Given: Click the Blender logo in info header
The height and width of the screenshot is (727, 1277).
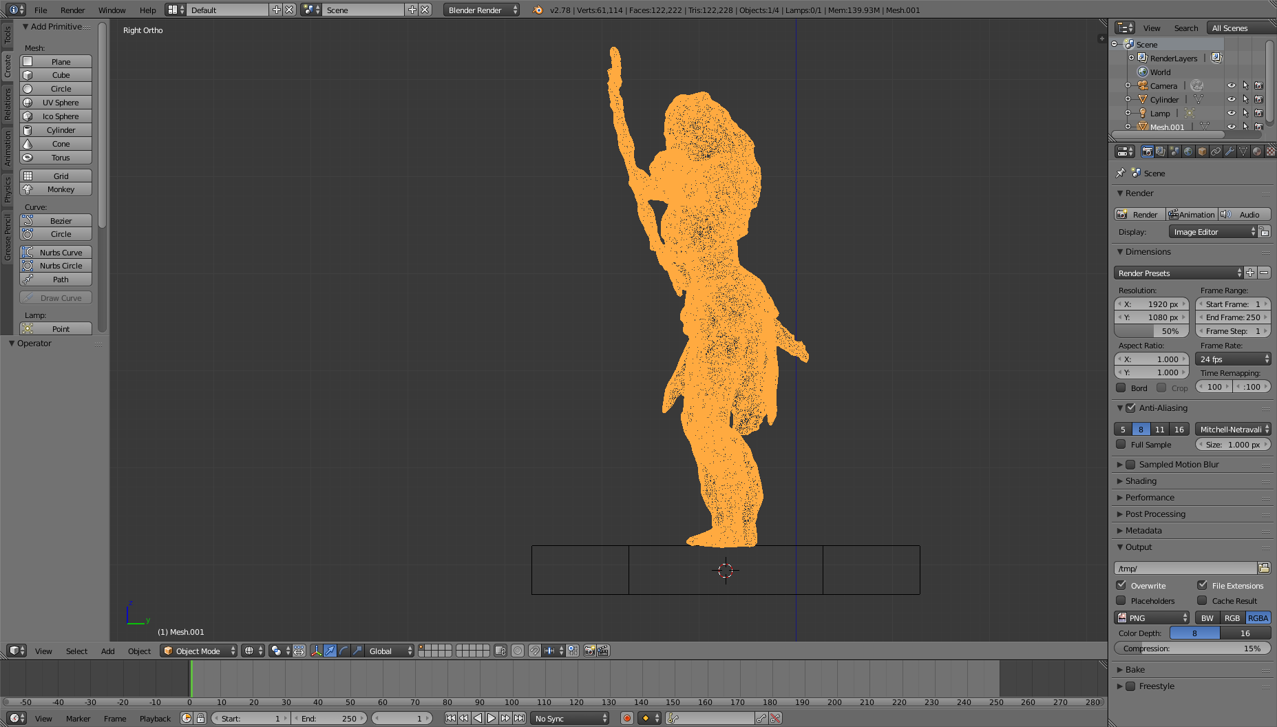Looking at the screenshot, I should (x=538, y=10).
